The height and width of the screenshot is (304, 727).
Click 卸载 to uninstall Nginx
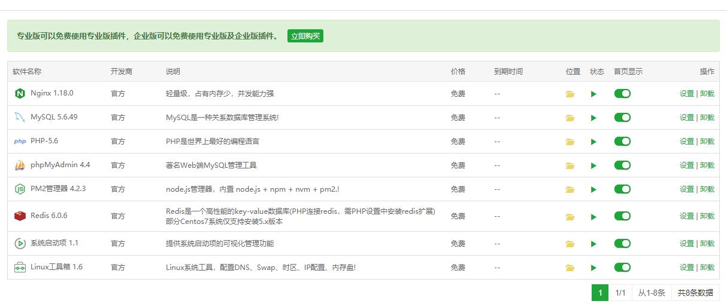point(707,94)
